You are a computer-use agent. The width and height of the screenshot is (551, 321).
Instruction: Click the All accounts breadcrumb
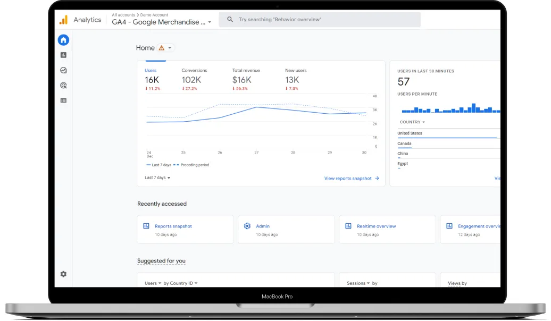[123, 15]
